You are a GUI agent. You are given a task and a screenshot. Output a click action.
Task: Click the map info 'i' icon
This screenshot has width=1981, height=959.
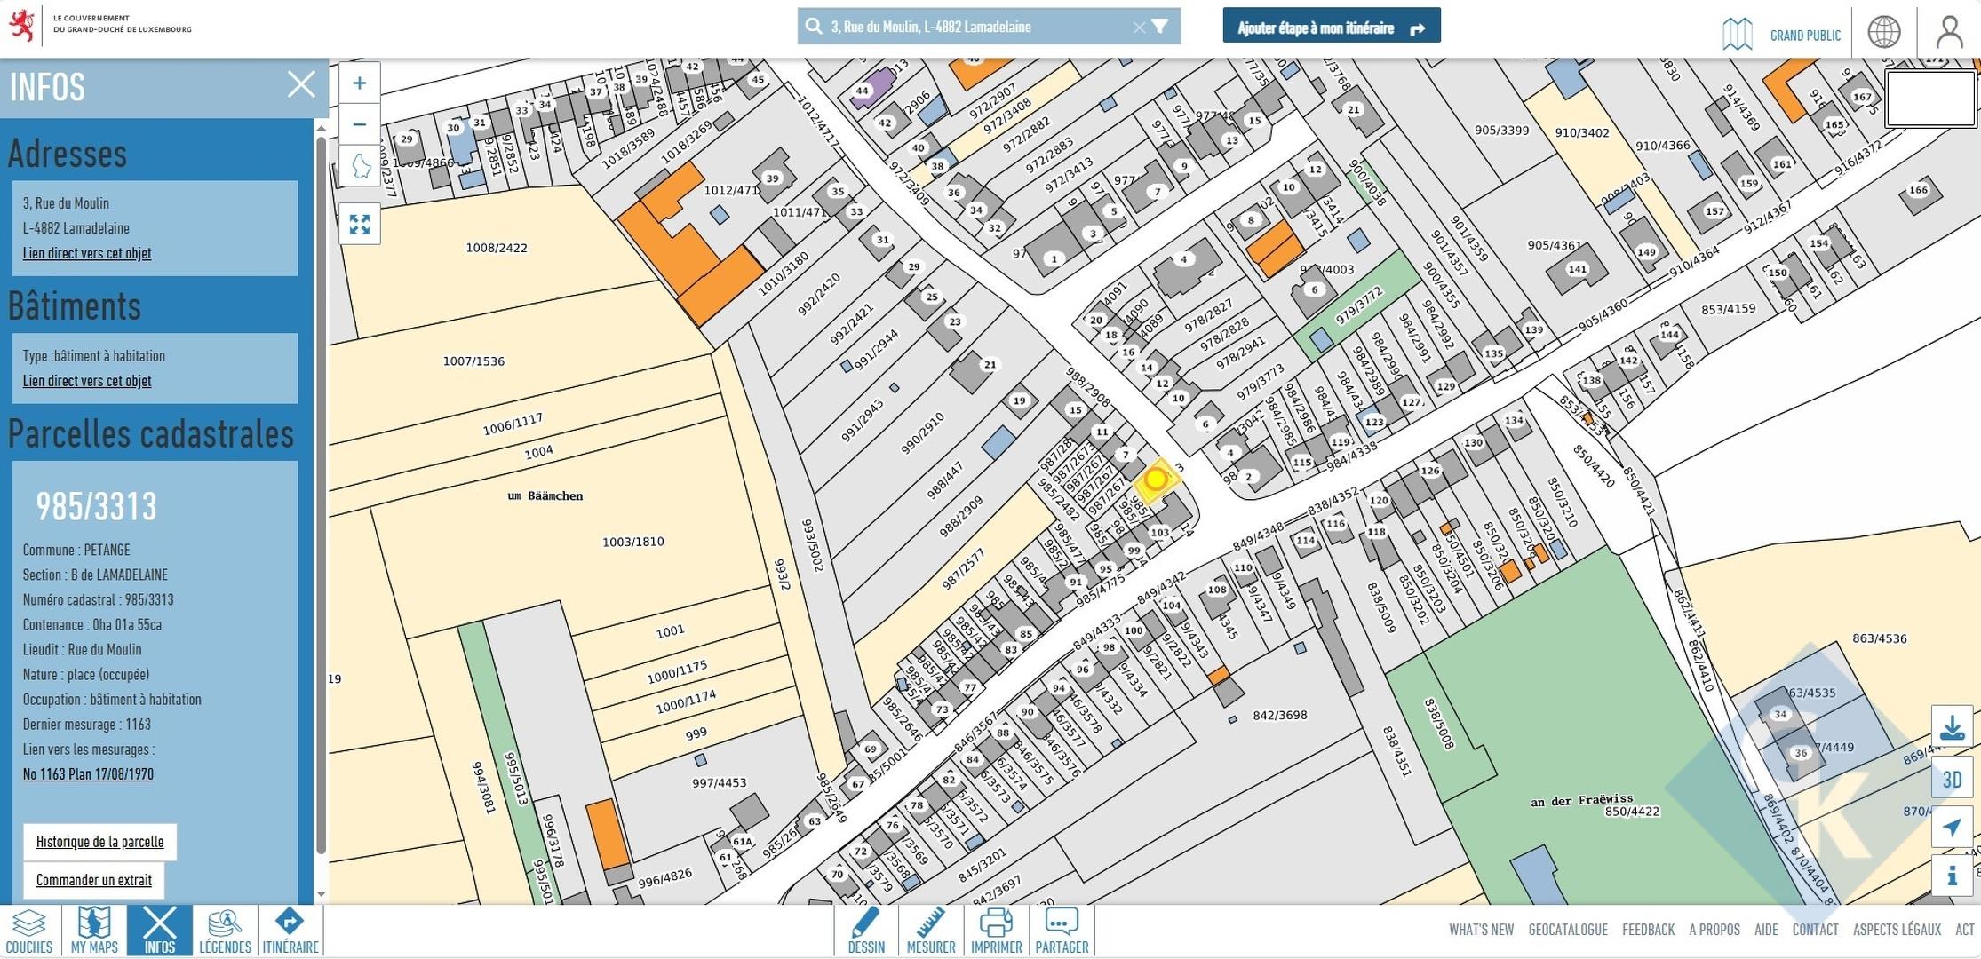pos(1952,876)
